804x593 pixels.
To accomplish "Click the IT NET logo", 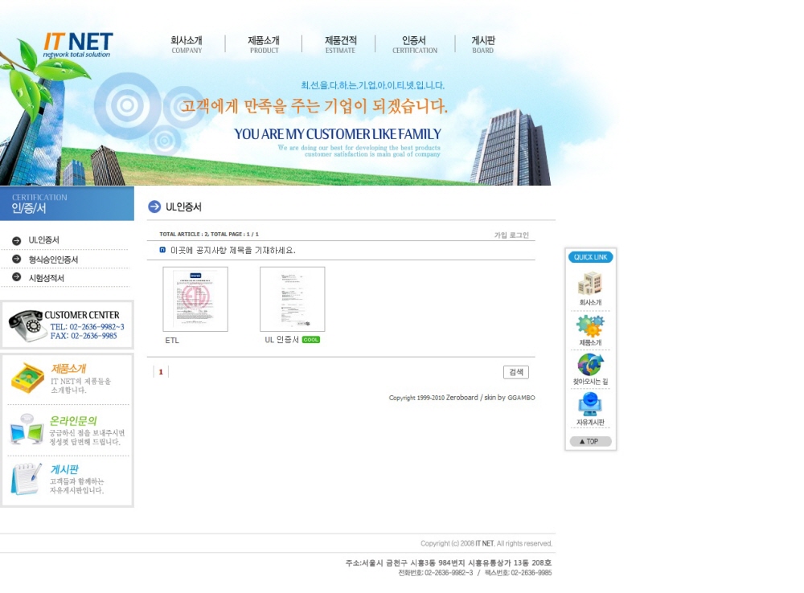I will click(x=77, y=44).
